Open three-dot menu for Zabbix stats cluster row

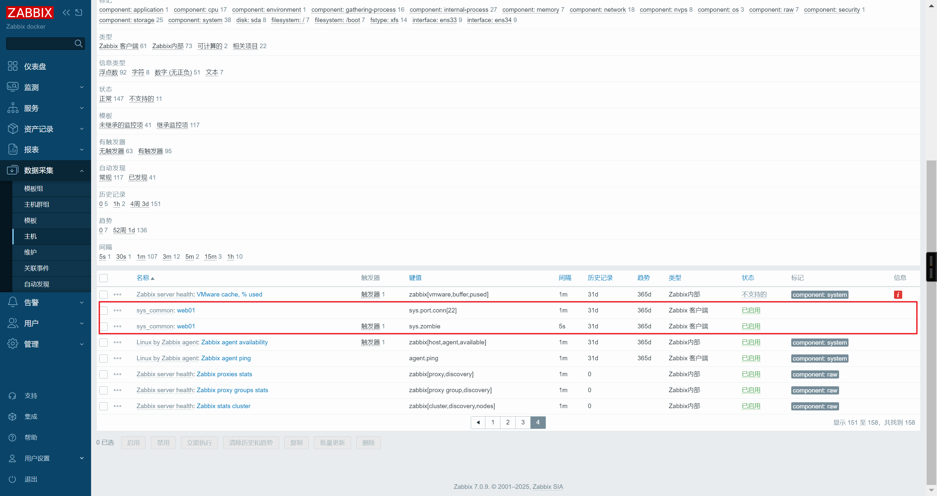tap(117, 406)
